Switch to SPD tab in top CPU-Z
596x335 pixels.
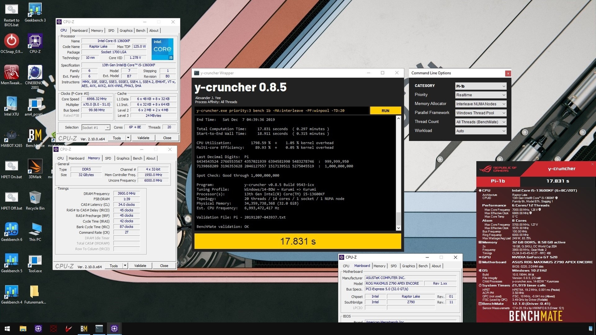coord(111,30)
